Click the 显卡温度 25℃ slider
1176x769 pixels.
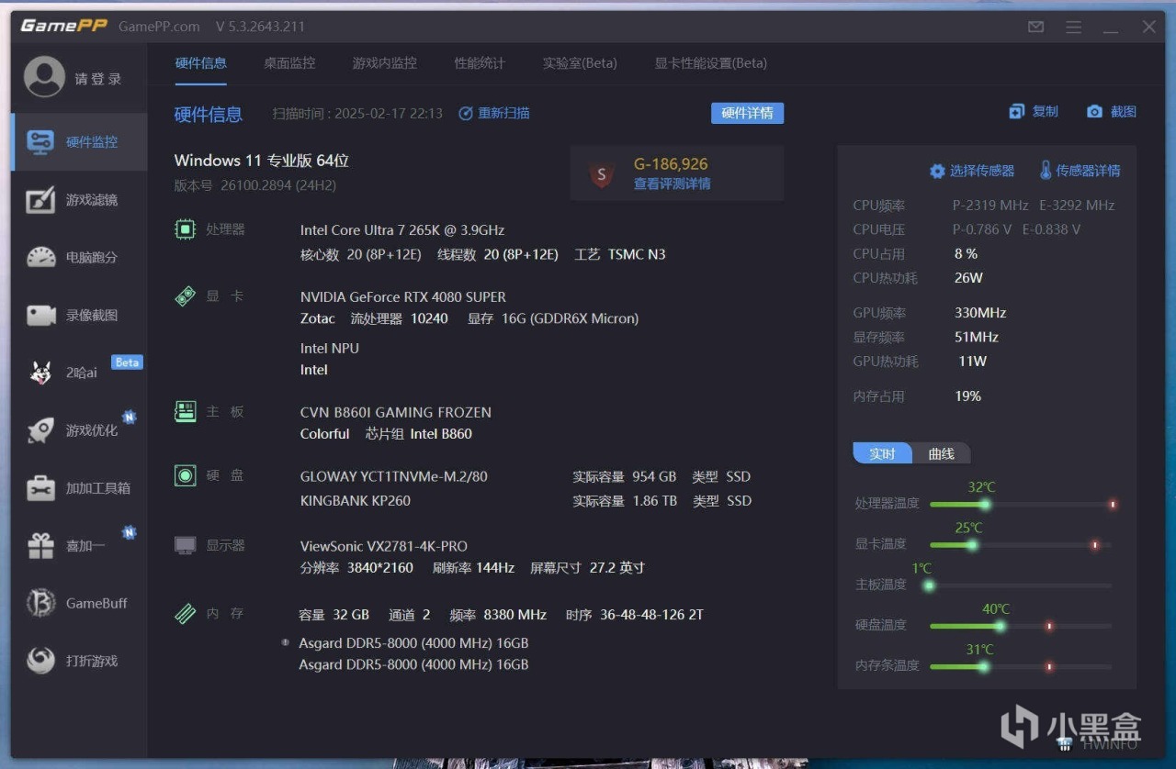tap(1021, 544)
